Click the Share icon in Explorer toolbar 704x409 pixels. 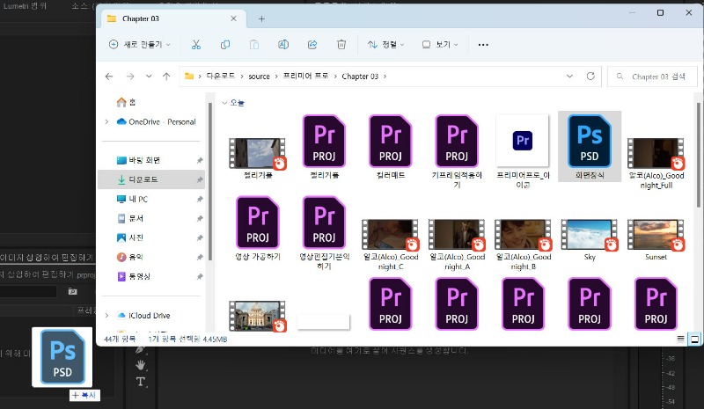coord(312,45)
